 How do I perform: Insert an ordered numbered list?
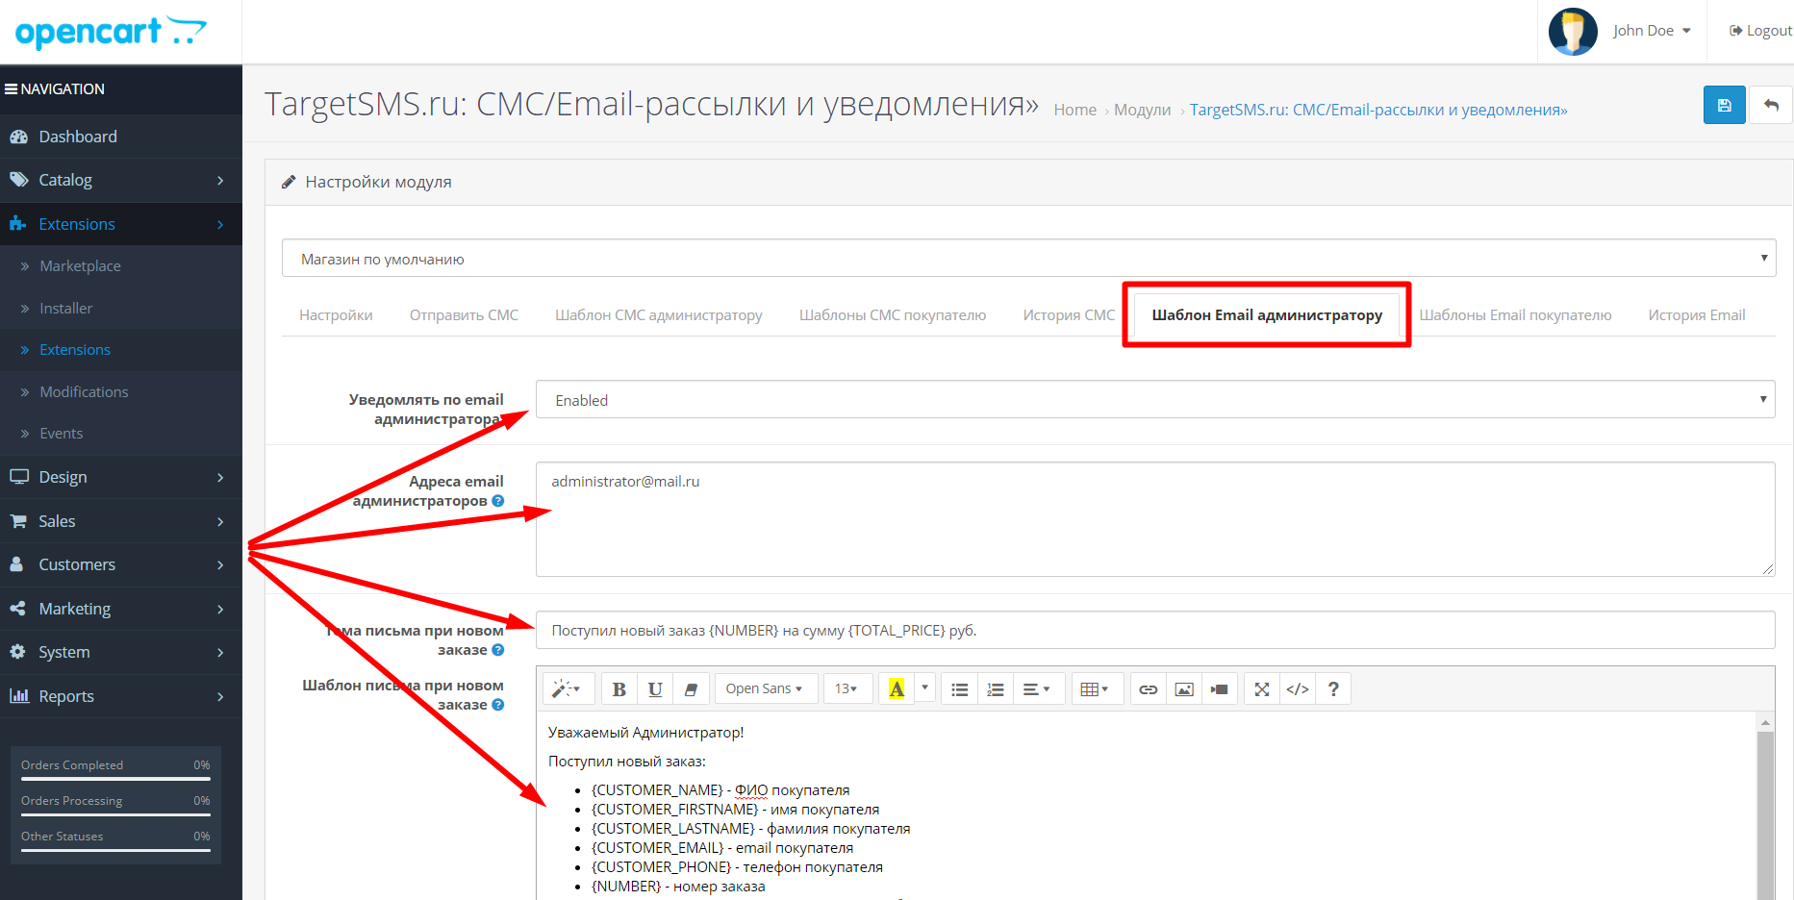point(996,688)
